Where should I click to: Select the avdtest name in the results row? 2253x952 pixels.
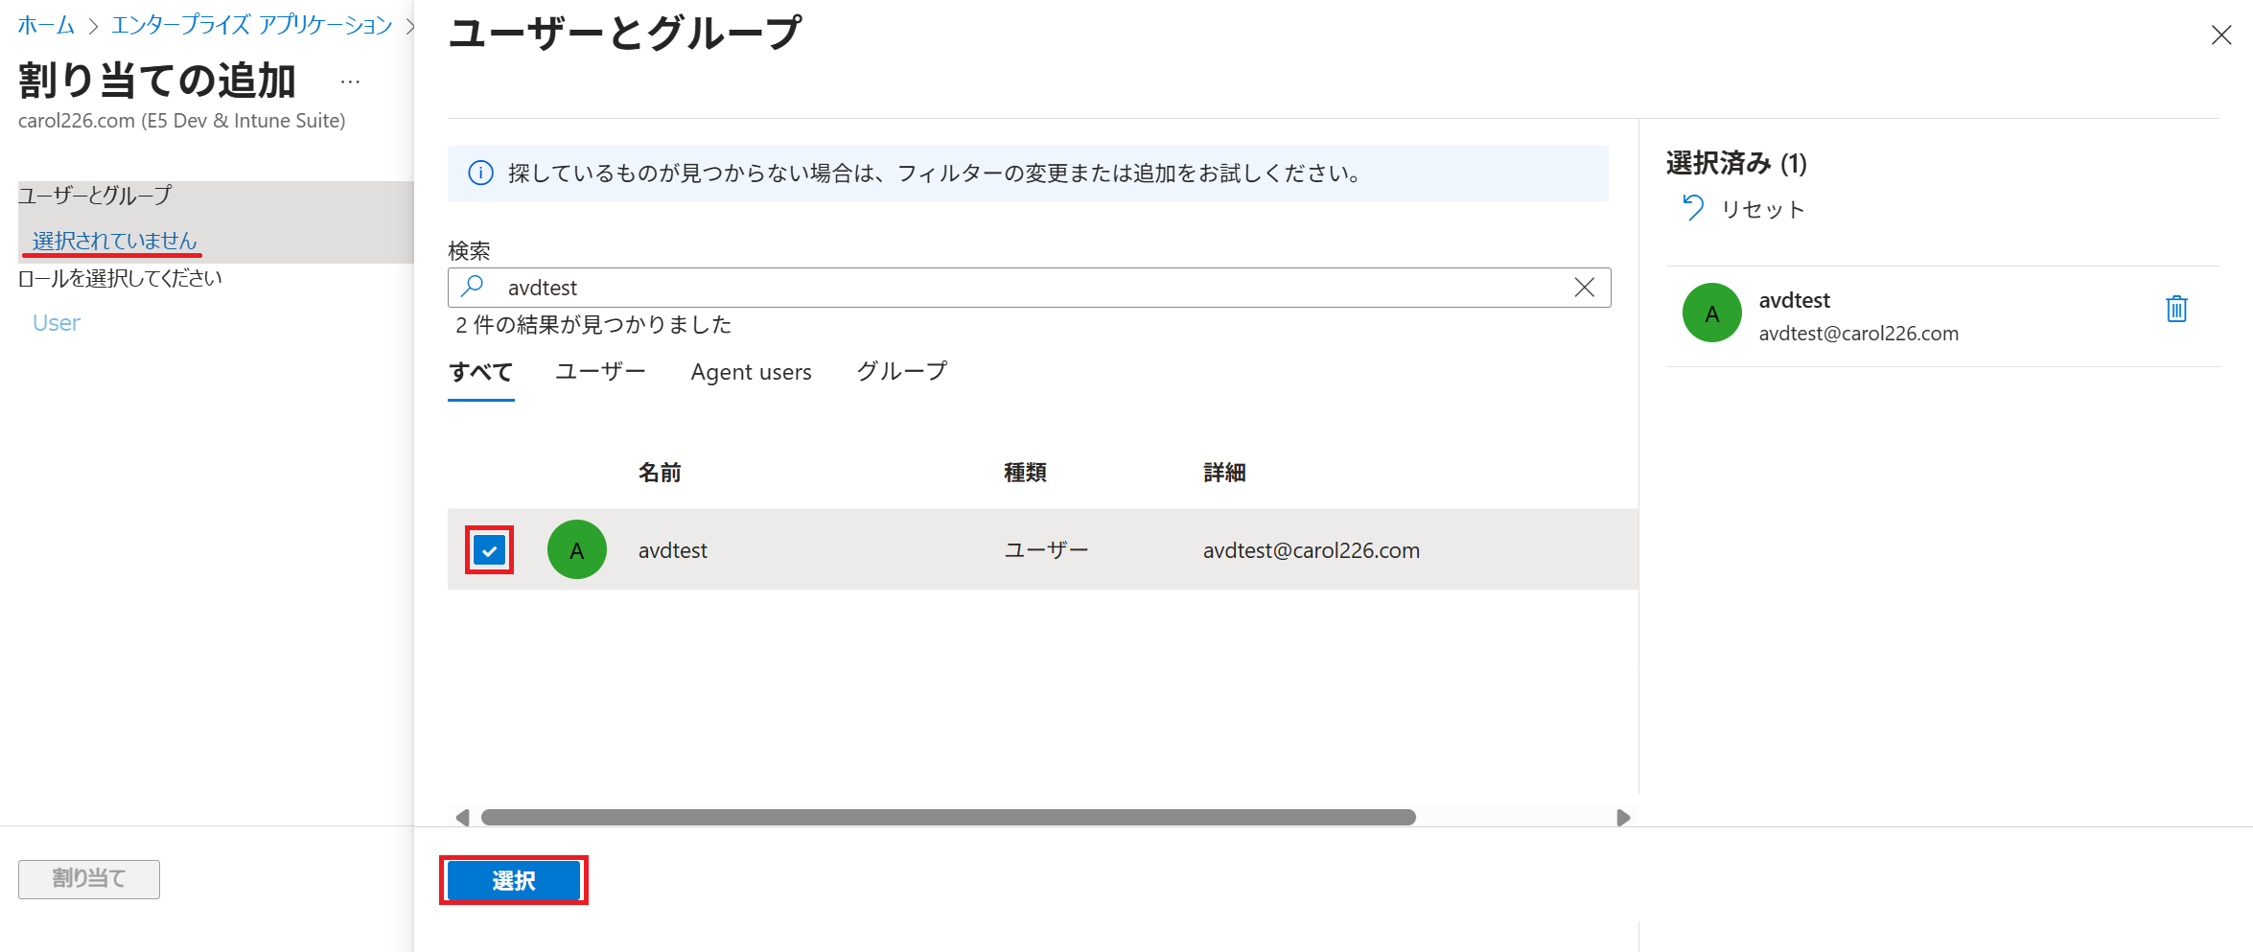click(673, 550)
